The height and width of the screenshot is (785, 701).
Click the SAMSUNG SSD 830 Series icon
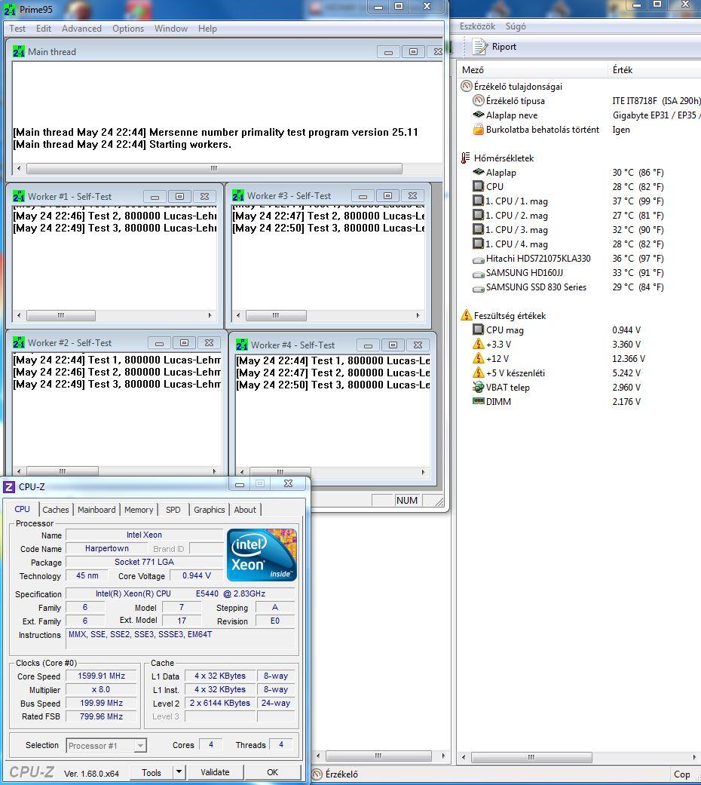click(479, 288)
